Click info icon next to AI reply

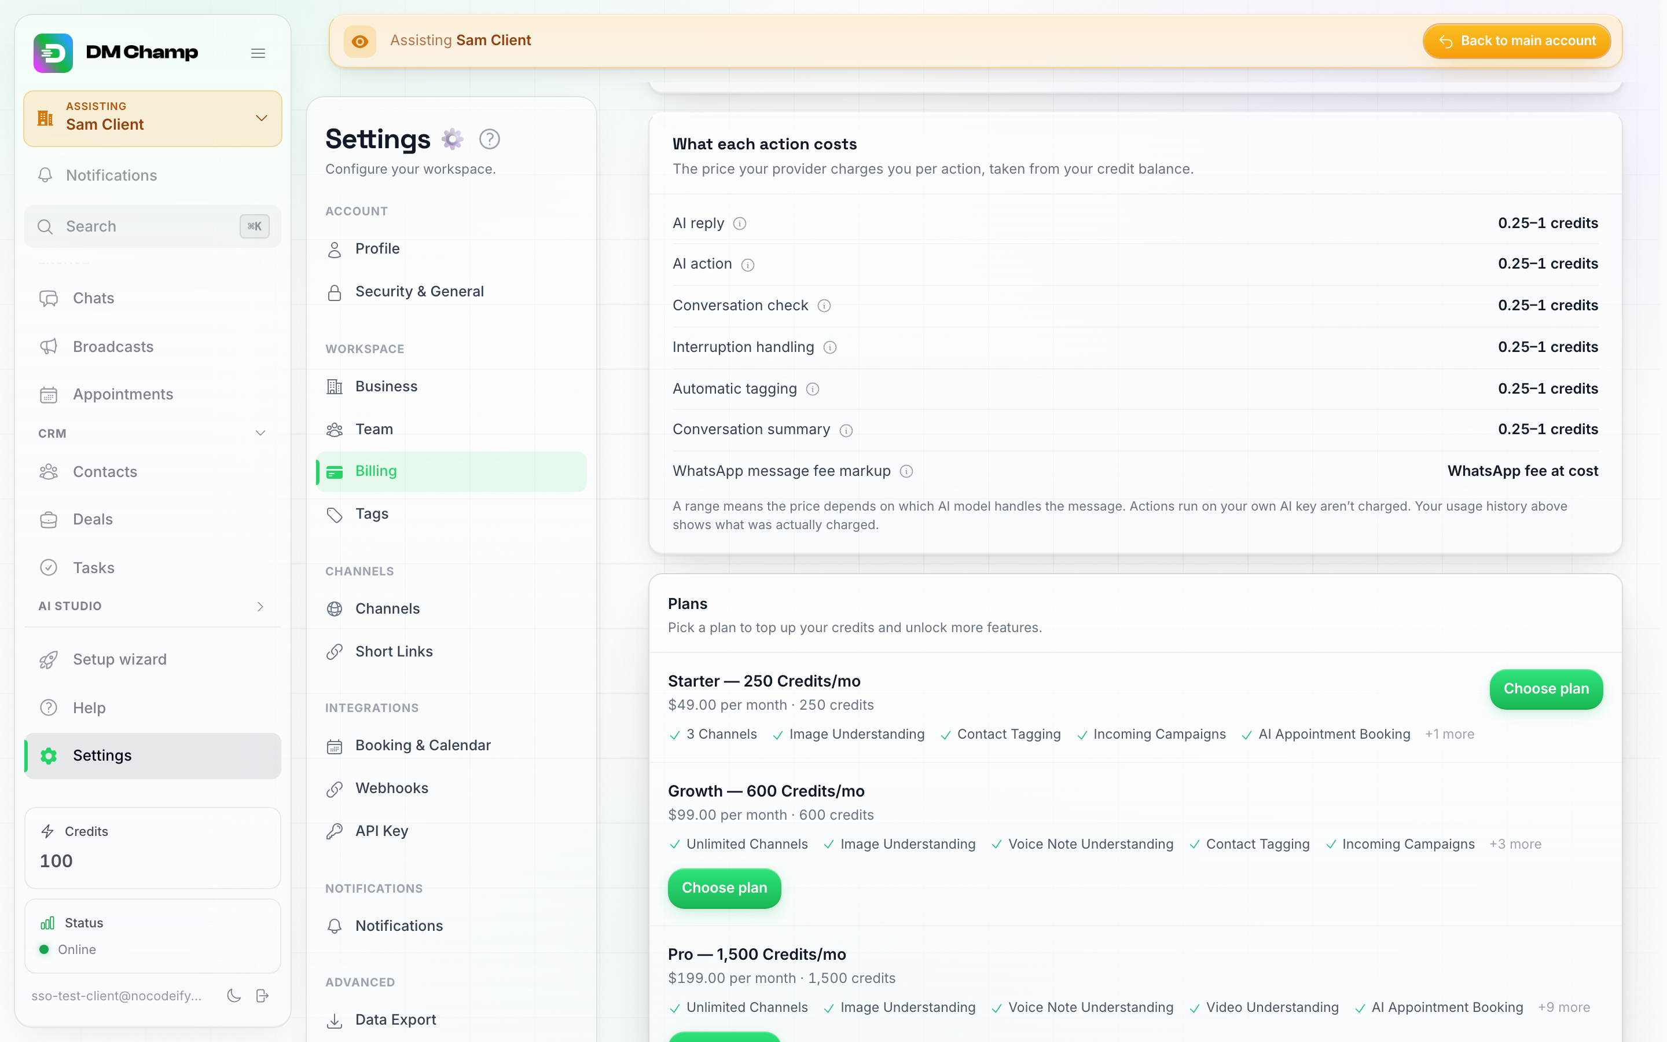(740, 224)
